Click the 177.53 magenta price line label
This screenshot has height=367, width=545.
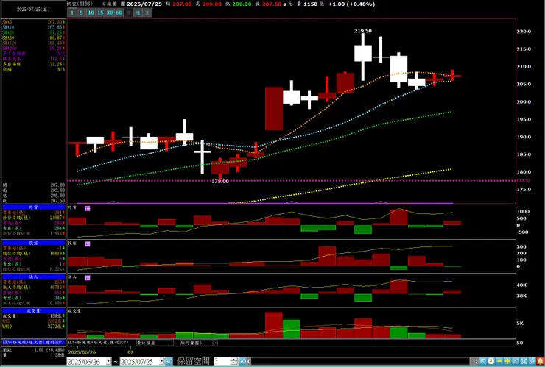(x=524, y=181)
